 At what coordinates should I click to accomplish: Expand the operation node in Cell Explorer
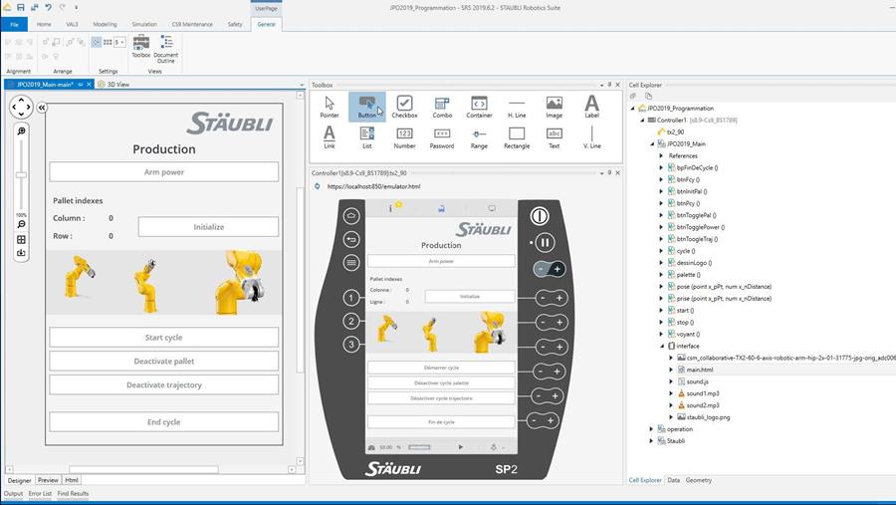pos(651,429)
